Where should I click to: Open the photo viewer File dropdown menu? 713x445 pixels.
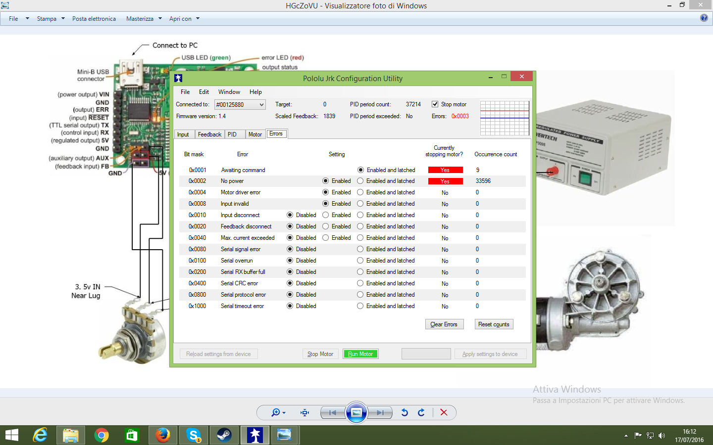(19, 19)
